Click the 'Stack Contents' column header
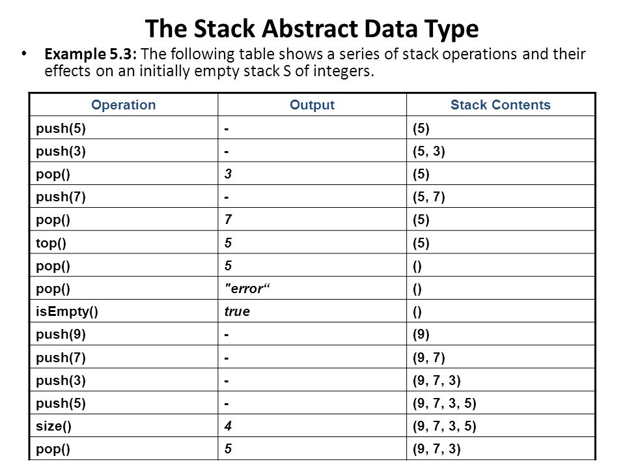 pyautogui.click(x=501, y=105)
